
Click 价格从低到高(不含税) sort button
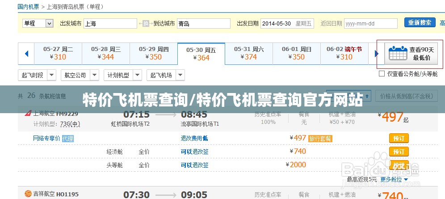click(x=407, y=96)
